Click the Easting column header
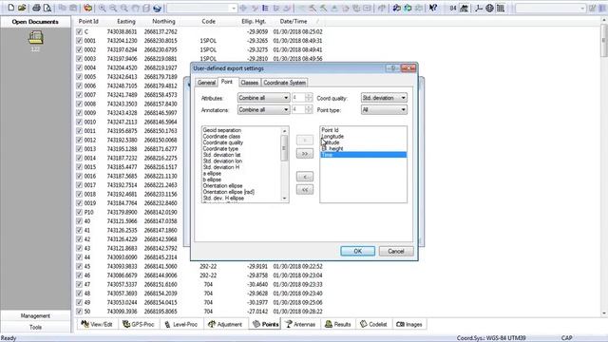This screenshot has width=608, height=342. point(126,21)
